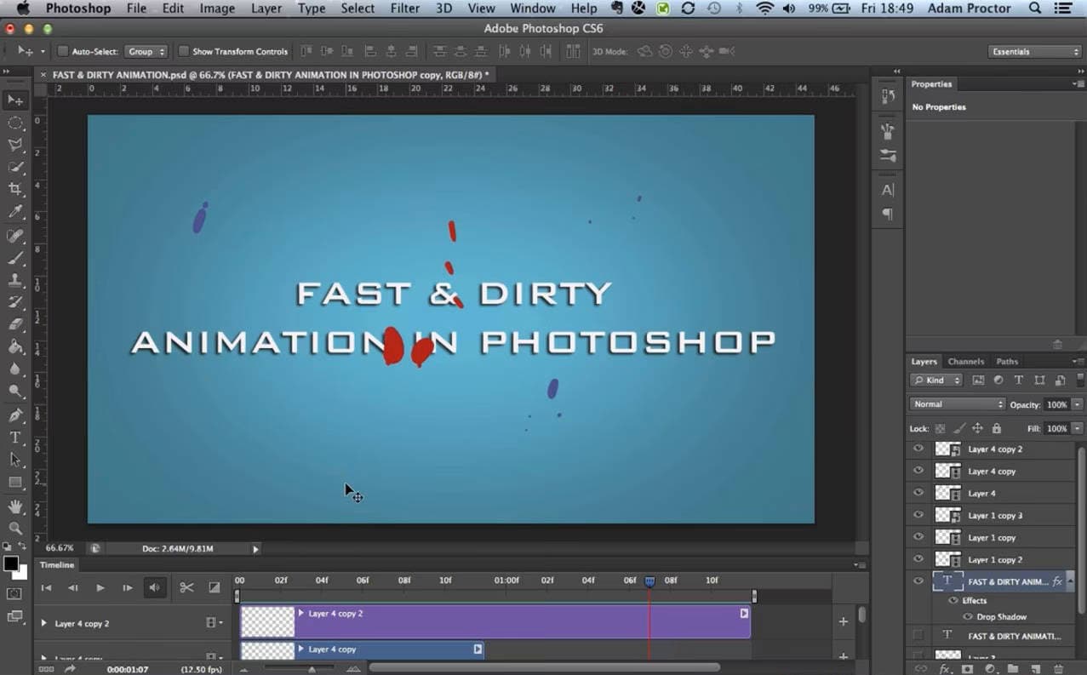Click the transitions icon in the Timeline toolbar
The image size is (1087, 675).
214,587
